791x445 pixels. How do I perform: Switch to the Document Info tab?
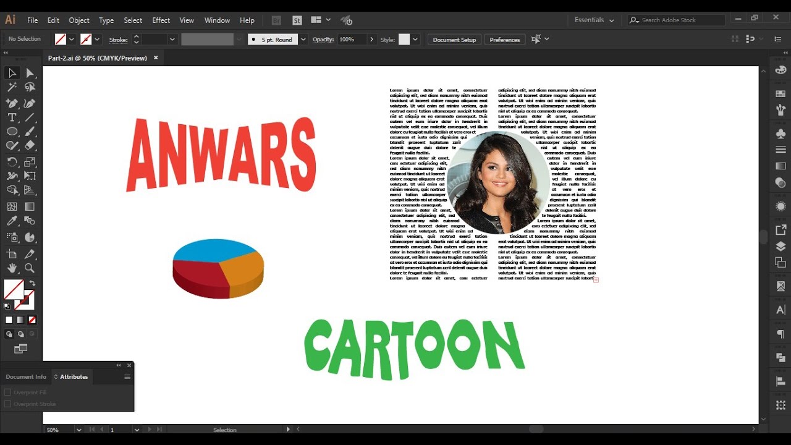[26, 376]
